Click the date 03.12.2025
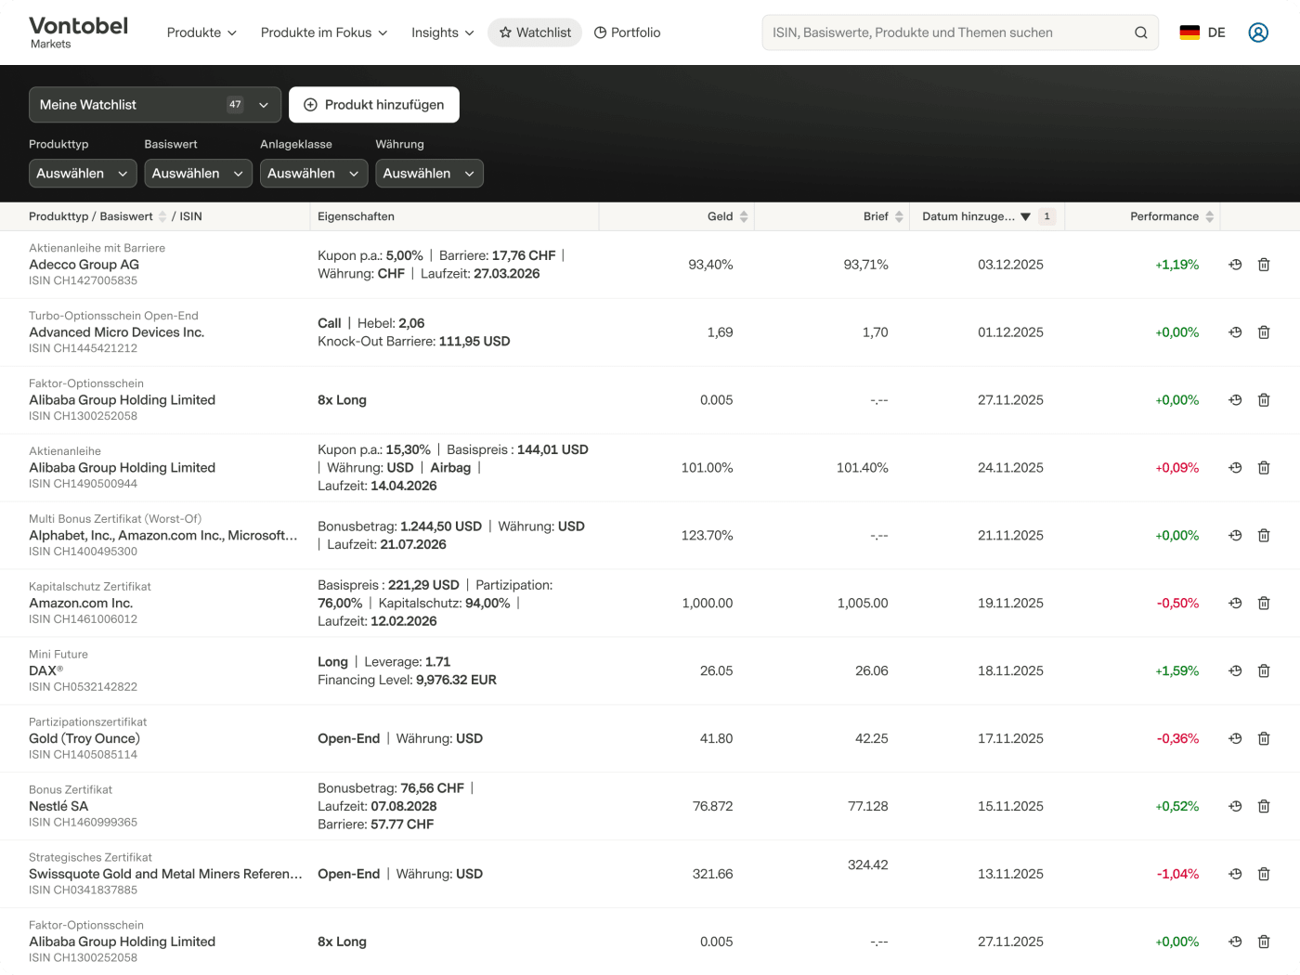Screen dimensions: 1300x975 pos(1010,265)
